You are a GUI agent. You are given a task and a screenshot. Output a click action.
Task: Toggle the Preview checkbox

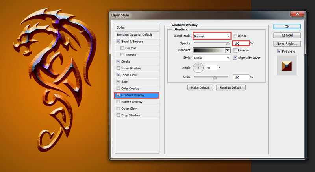click(279, 51)
